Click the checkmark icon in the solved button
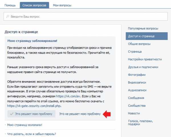 pyautogui.click(x=12, y=114)
